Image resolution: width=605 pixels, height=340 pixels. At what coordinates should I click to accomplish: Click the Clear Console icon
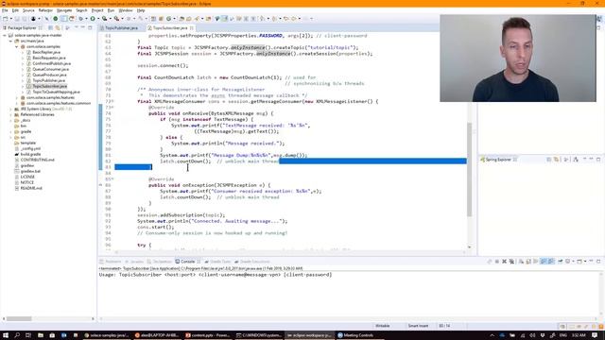point(521,262)
